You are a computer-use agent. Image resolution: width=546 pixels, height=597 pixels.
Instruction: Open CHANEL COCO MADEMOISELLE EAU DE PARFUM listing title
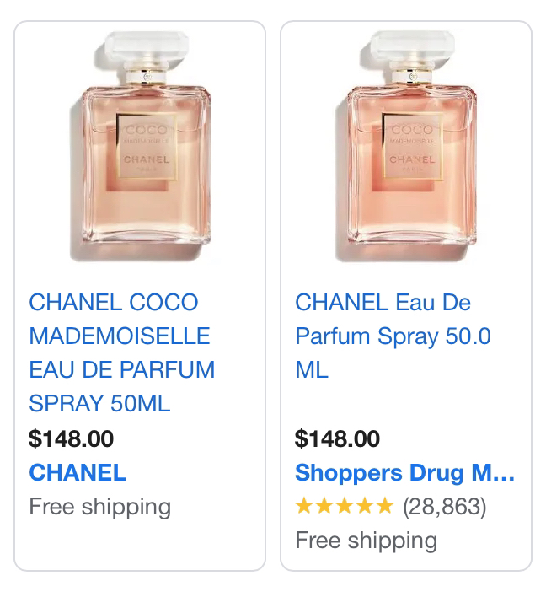(122, 352)
